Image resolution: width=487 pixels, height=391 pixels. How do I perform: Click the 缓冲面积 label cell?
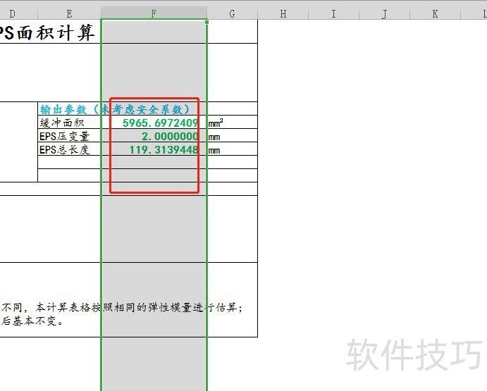tap(69, 123)
